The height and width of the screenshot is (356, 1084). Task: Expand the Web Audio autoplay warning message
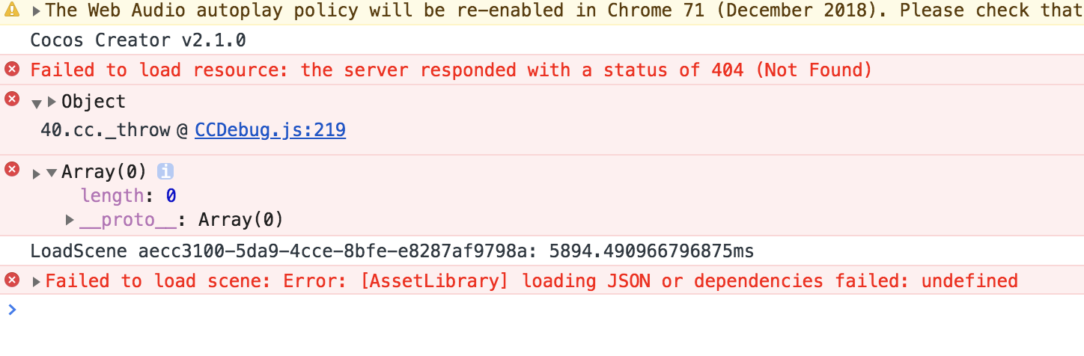pyautogui.click(x=37, y=11)
